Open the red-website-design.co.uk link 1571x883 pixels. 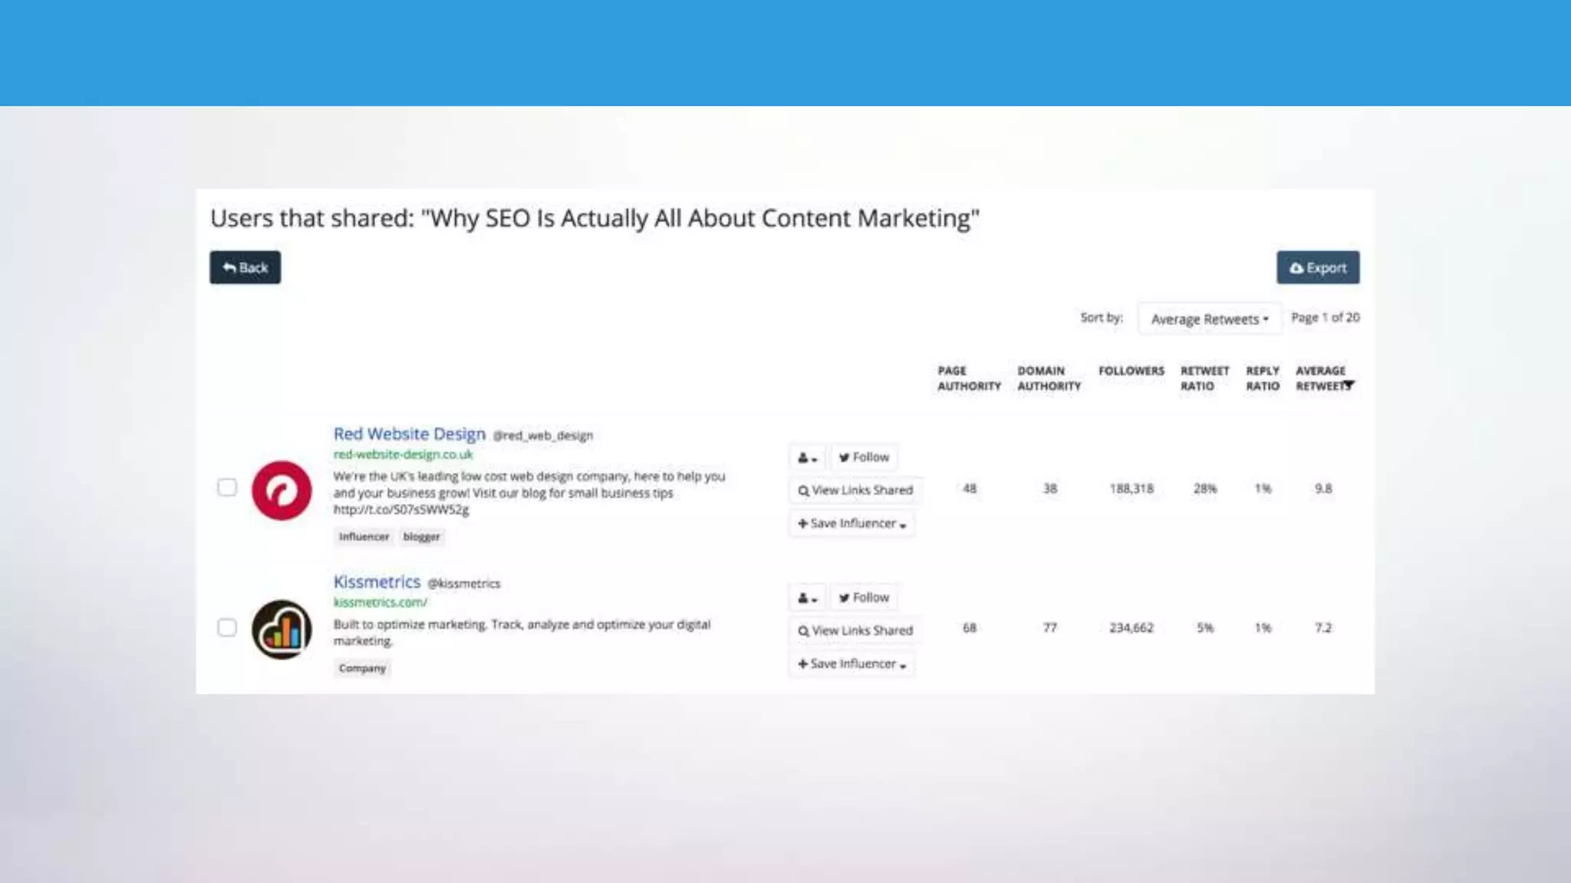(x=403, y=455)
